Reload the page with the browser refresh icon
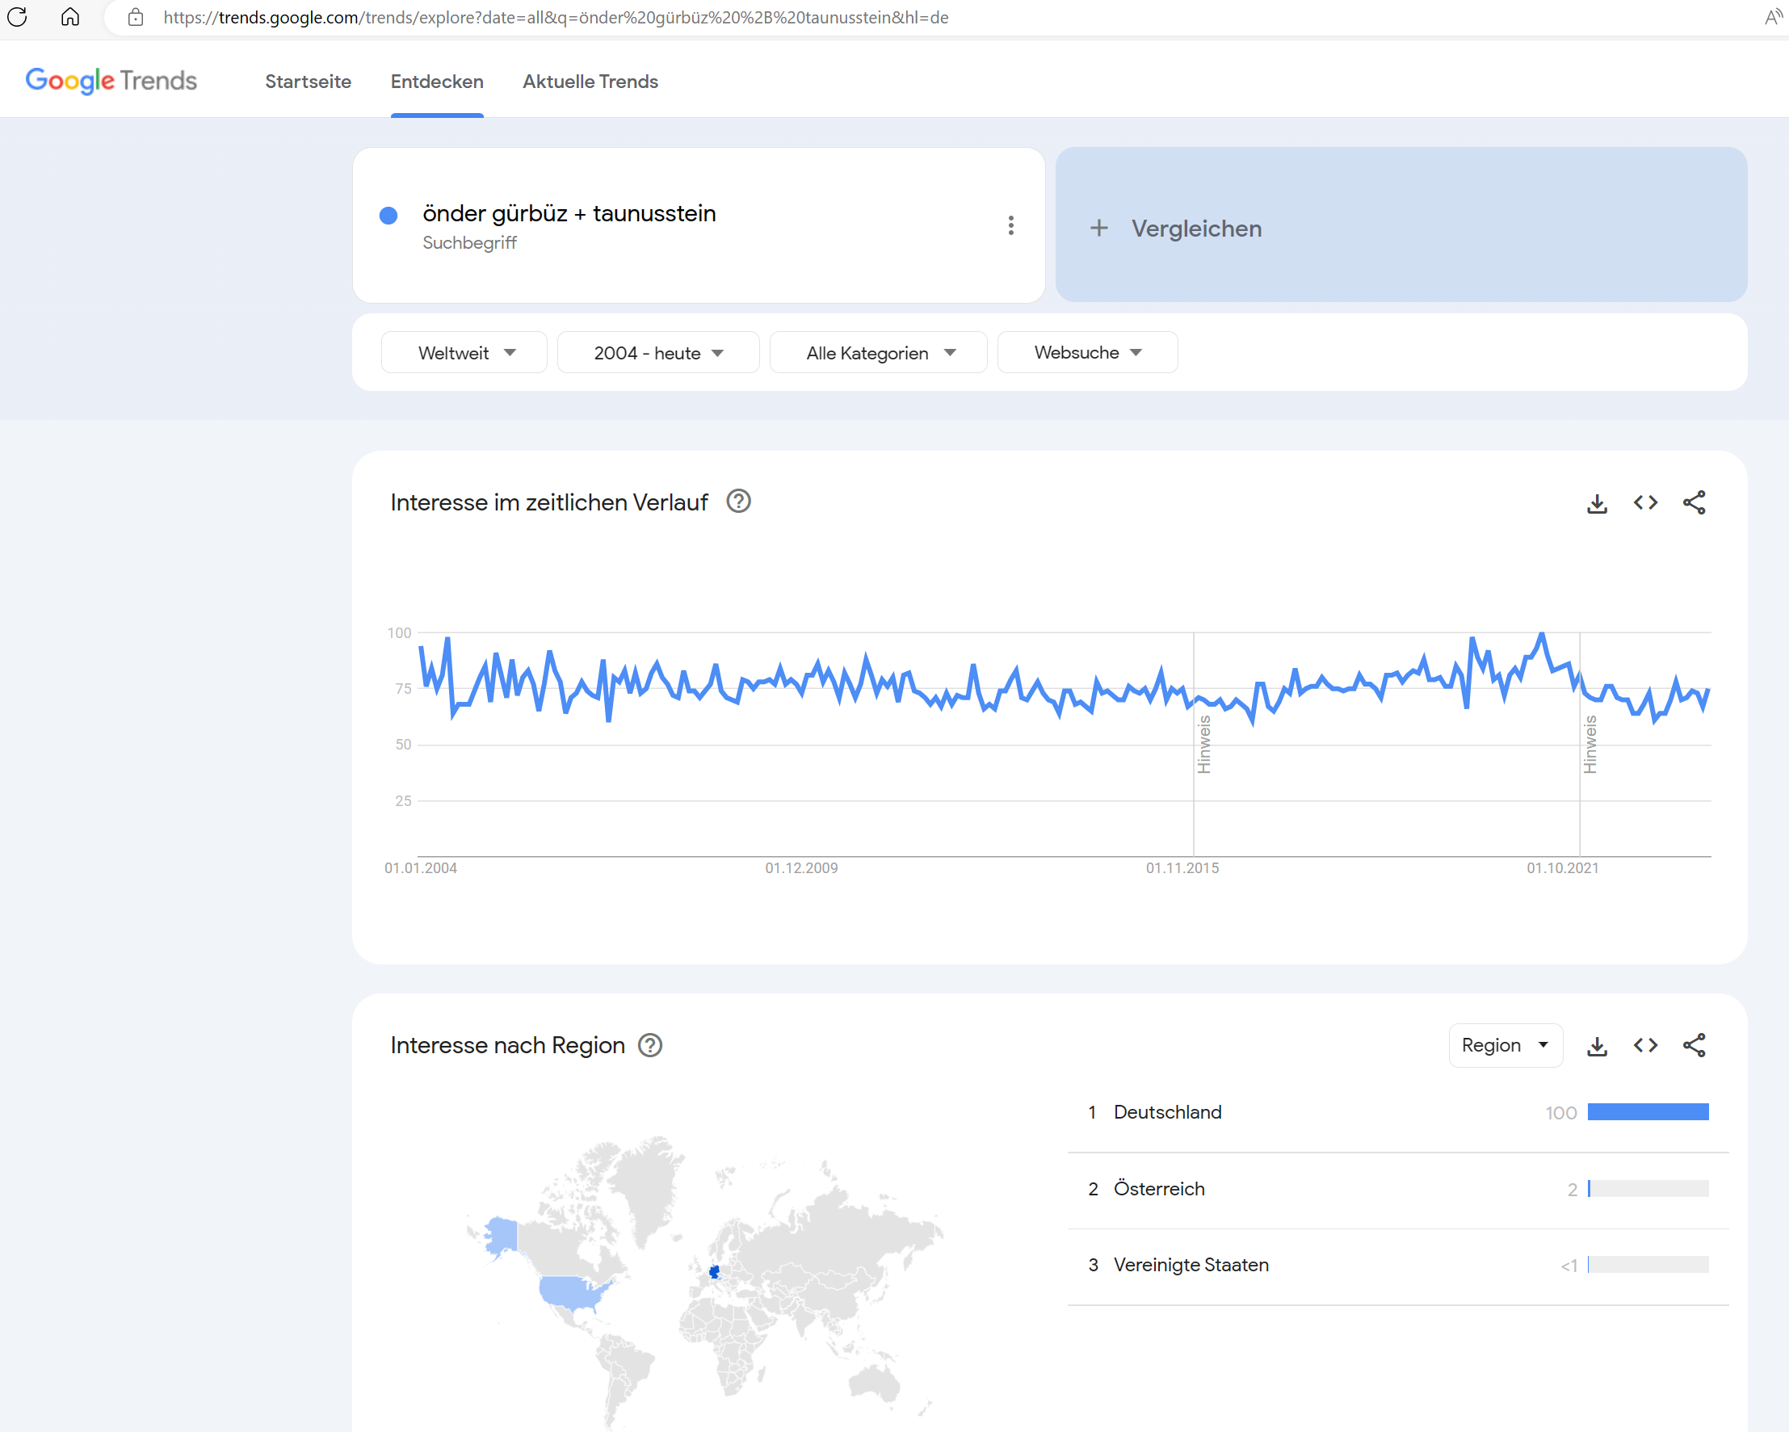Viewport: 1789px width, 1432px height. click(x=18, y=17)
